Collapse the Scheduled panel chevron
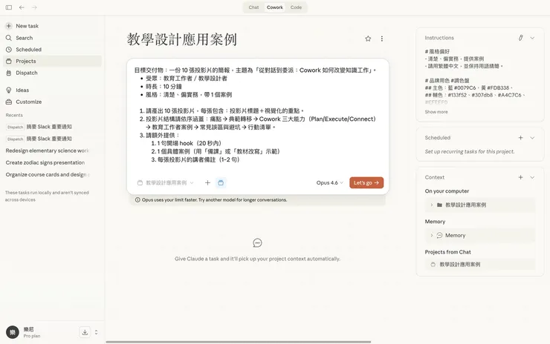 point(532,138)
